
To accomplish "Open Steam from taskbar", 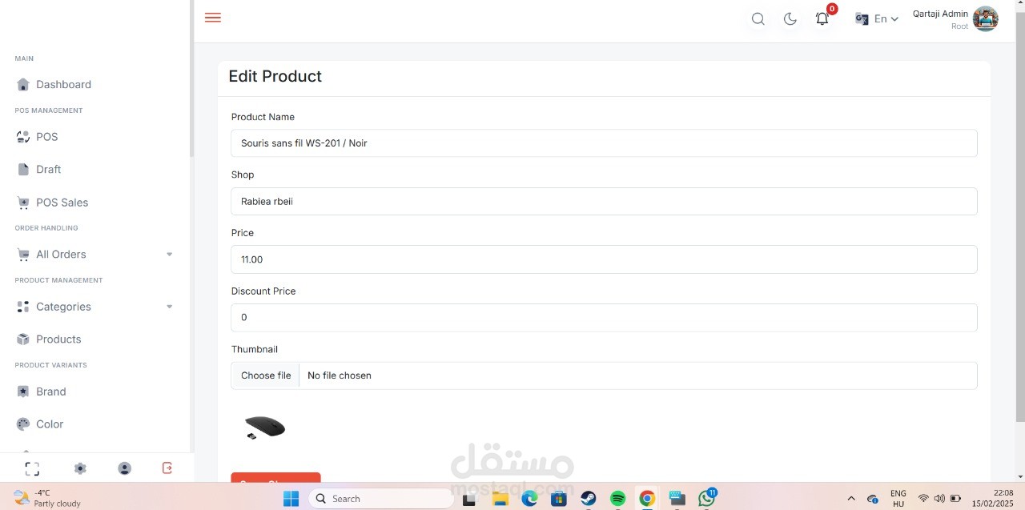I will [589, 499].
